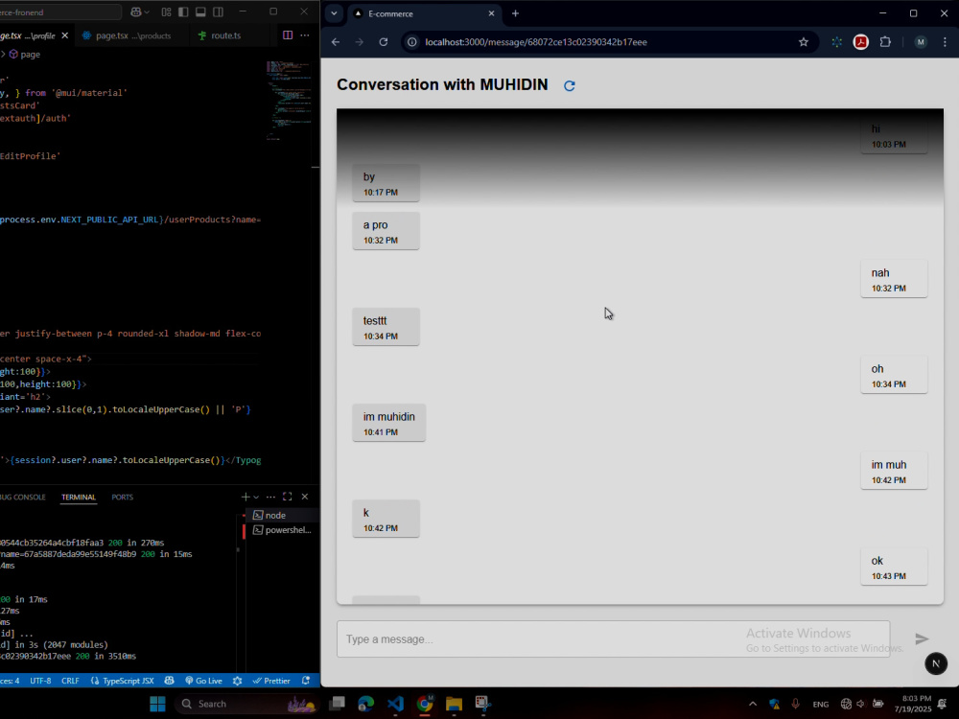The height and width of the screenshot is (719, 959).
Task: Select the node terminal instance
Action: pos(281,516)
